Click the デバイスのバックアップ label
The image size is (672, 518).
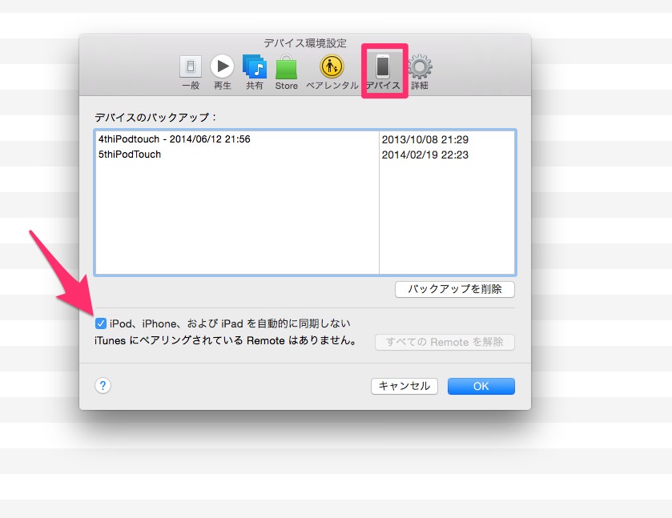click(x=156, y=118)
